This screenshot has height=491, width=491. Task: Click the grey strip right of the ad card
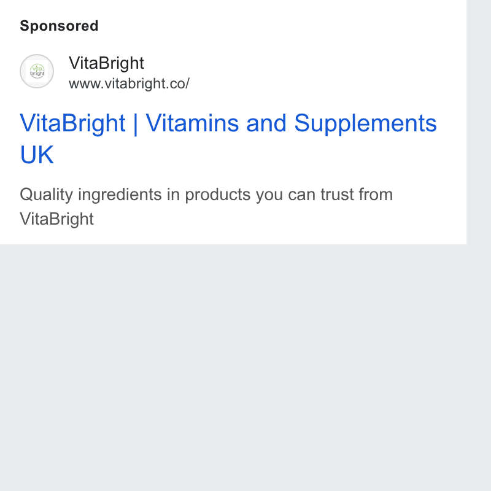479,122
